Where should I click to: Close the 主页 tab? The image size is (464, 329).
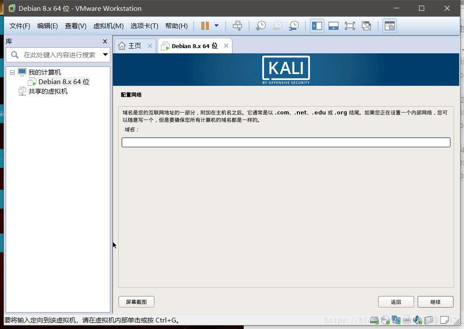150,46
